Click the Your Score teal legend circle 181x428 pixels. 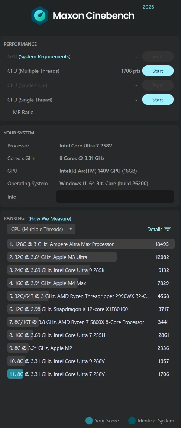pos(89,421)
